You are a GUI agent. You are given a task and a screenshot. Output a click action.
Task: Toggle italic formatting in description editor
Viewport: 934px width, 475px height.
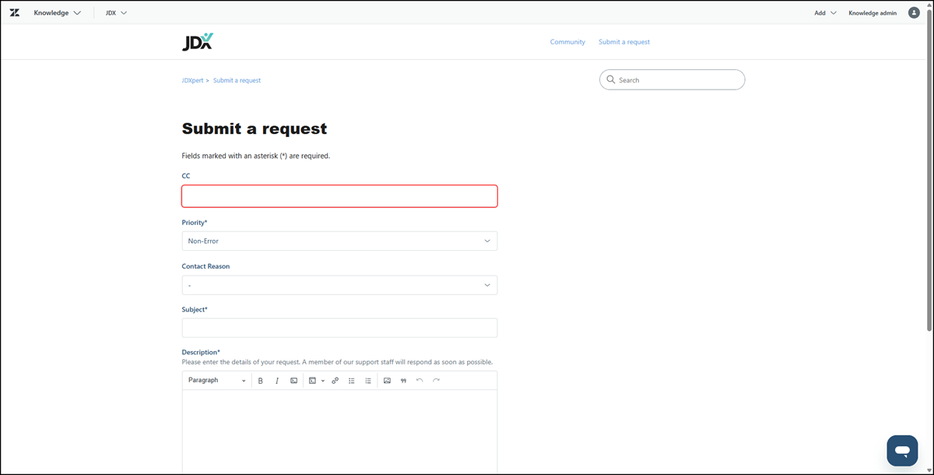(277, 381)
